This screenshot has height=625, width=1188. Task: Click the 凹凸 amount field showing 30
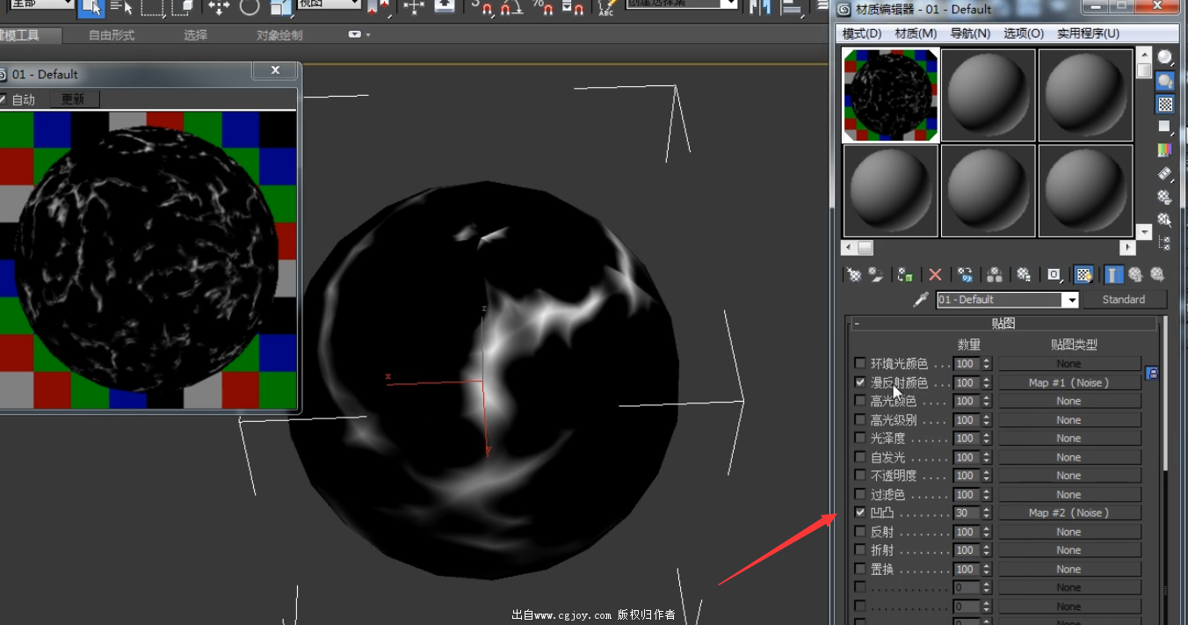click(967, 512)
